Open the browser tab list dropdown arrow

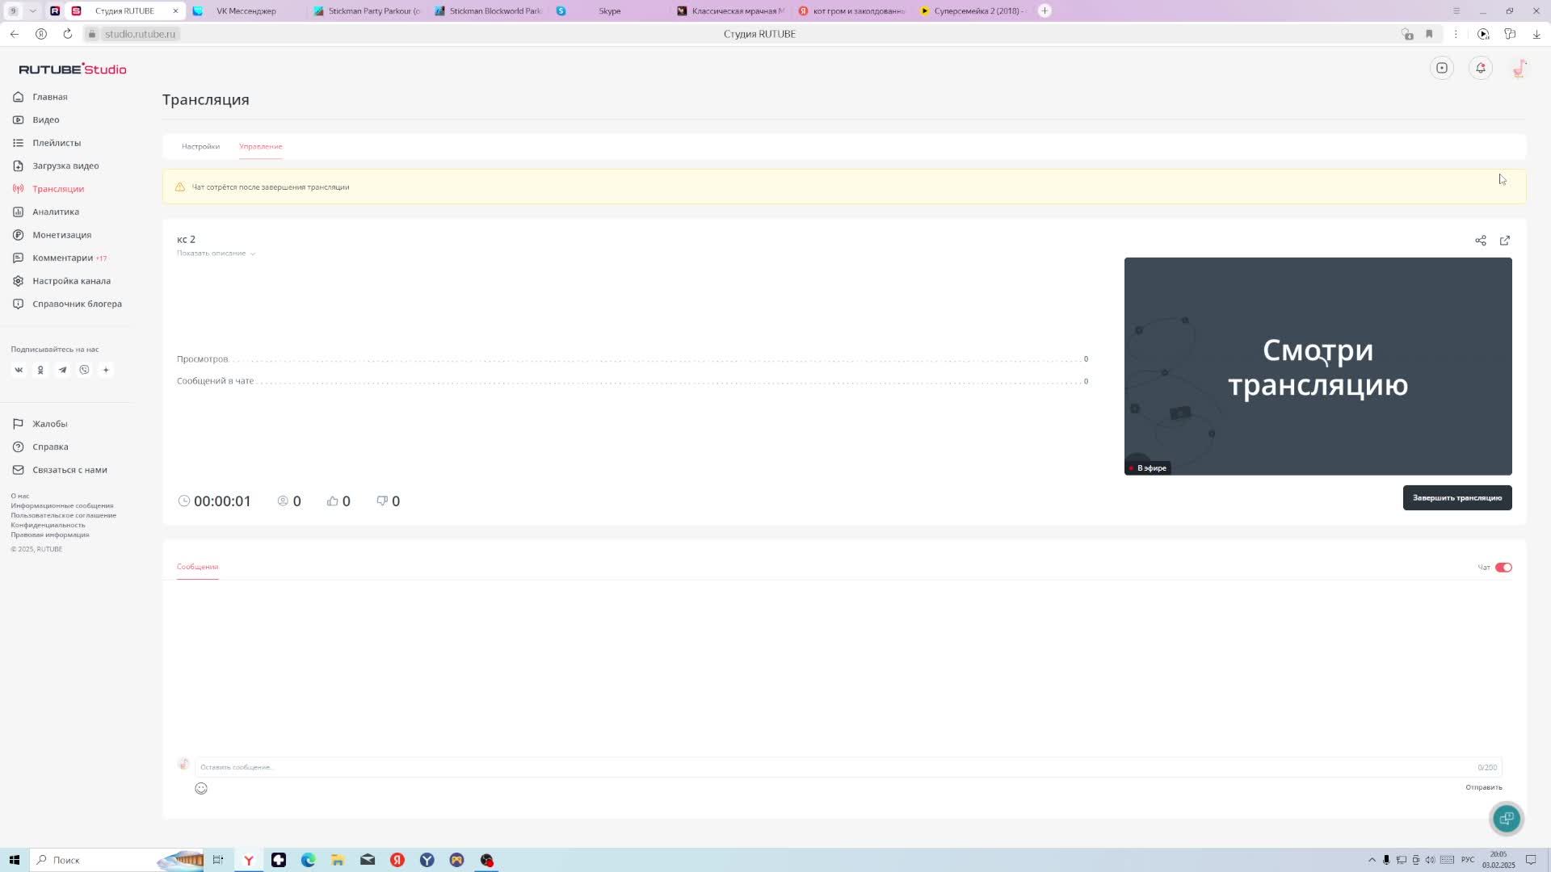[32, 10]
